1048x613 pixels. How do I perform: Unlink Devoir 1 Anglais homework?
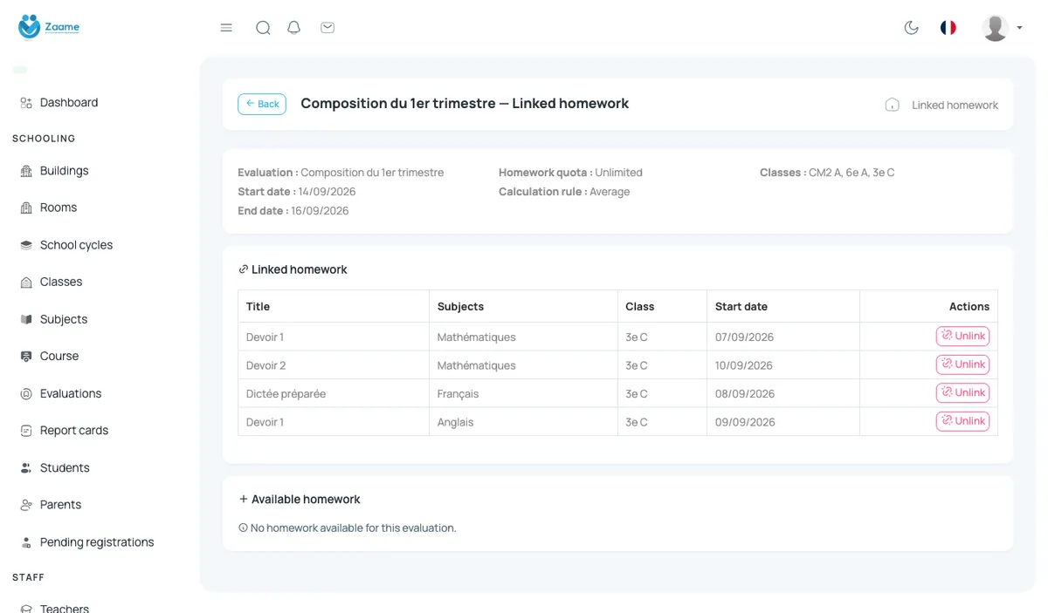tap(962, 421)
